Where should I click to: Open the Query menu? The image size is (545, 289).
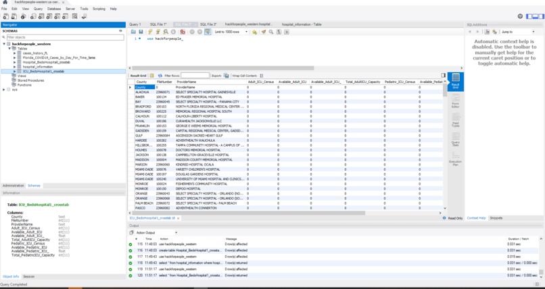39,9
